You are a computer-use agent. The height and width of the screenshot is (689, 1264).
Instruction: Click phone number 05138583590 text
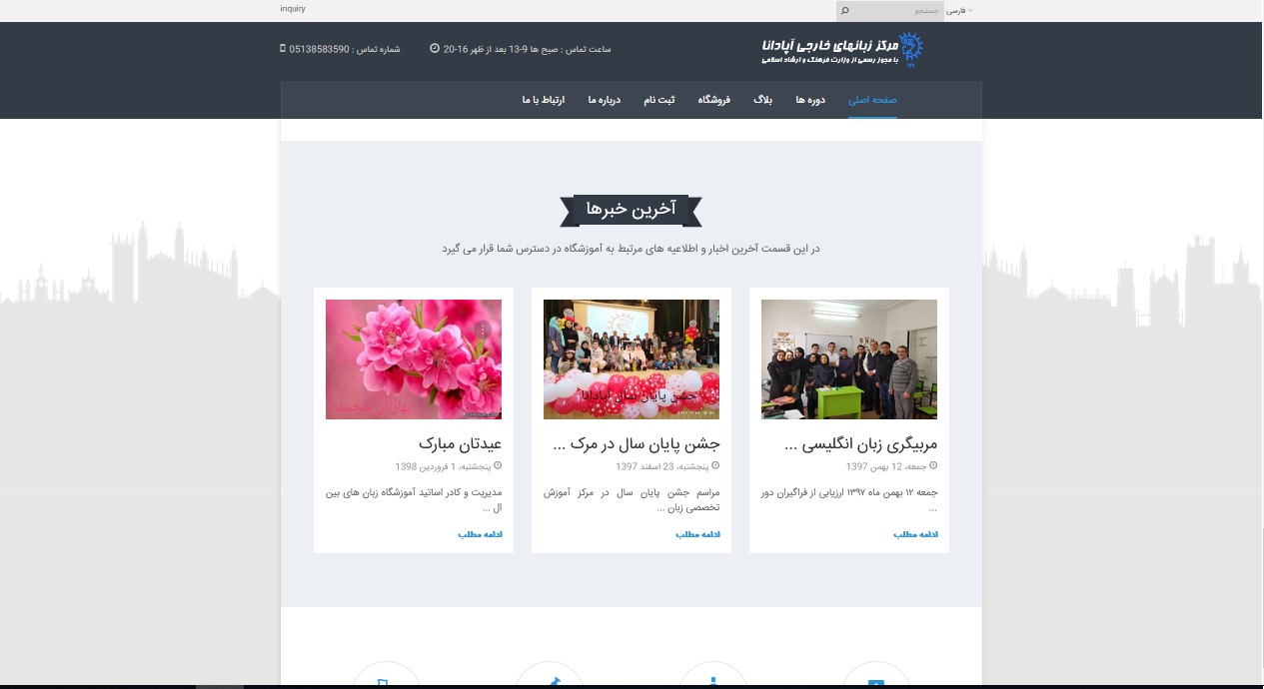319,49
